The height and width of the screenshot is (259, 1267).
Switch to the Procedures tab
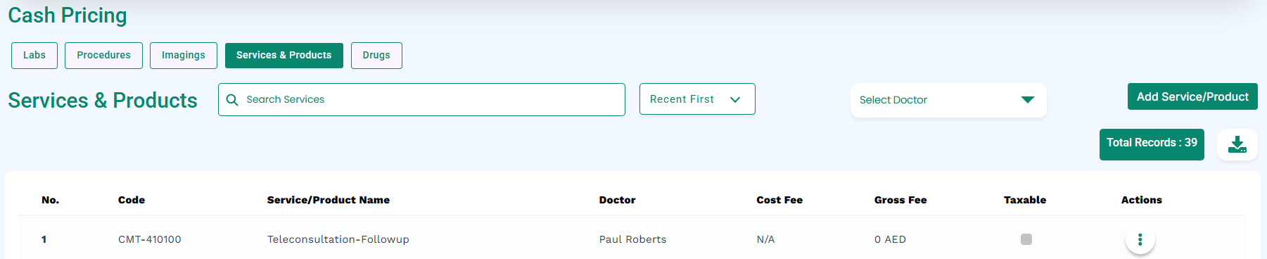(x=103, y=56)
